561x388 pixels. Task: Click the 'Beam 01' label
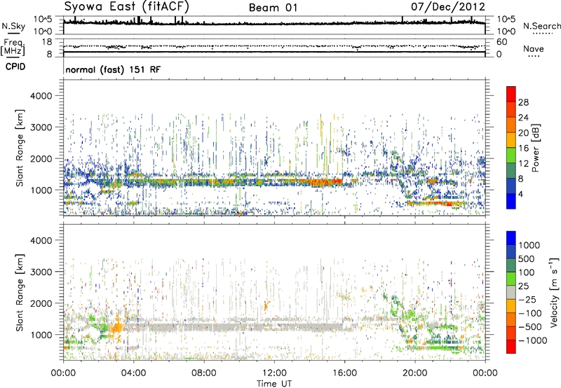[x=273, y=8]
